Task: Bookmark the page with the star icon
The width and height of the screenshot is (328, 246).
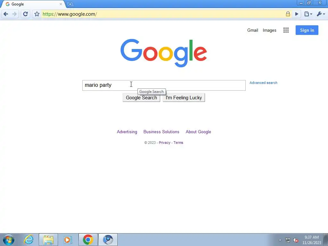Action: [x=37, y=14]
